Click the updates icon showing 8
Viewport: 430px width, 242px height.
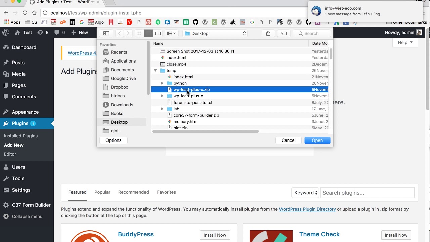pos(43,32)
